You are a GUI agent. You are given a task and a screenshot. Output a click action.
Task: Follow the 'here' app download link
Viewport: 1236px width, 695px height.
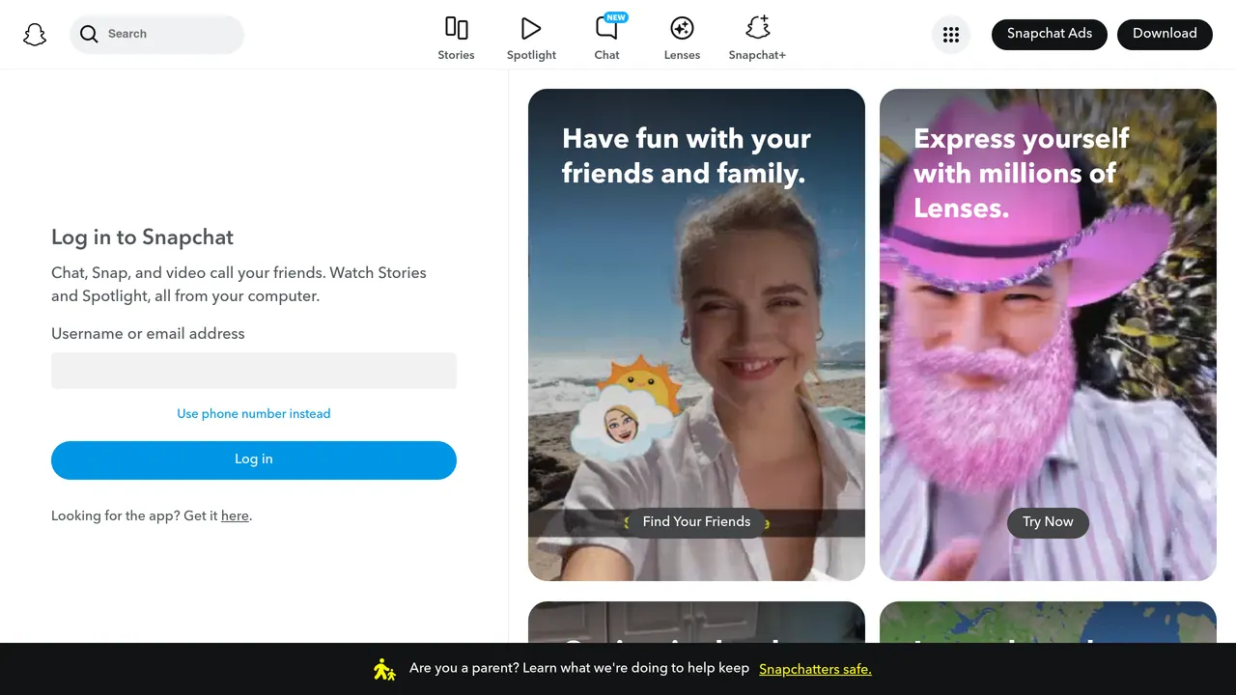pyautogui.click(x=235, y=515)
